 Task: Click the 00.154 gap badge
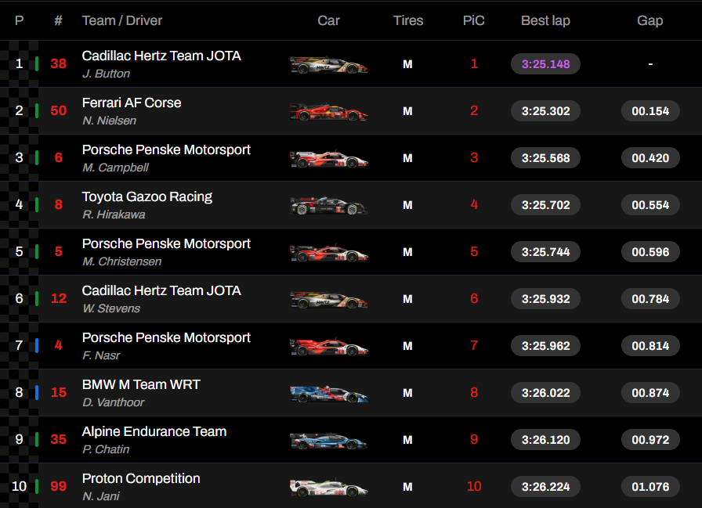[x=650, y=111]
